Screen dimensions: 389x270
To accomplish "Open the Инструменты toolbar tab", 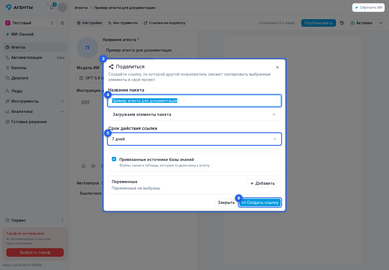I will coord(123,23).
